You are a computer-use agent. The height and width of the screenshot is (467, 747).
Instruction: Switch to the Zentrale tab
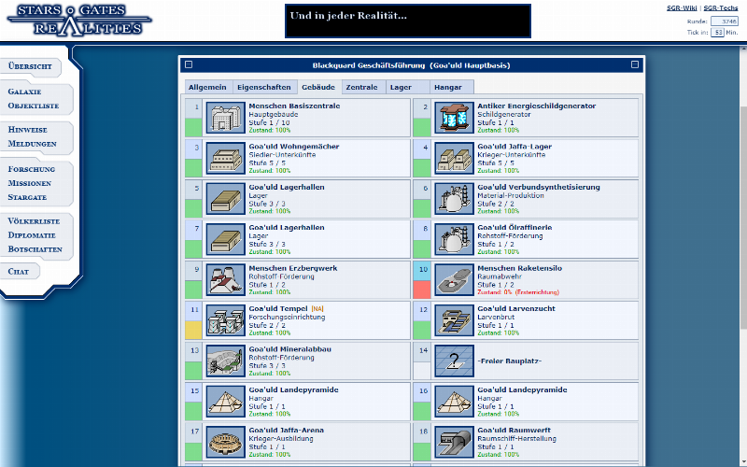[361, 87]
